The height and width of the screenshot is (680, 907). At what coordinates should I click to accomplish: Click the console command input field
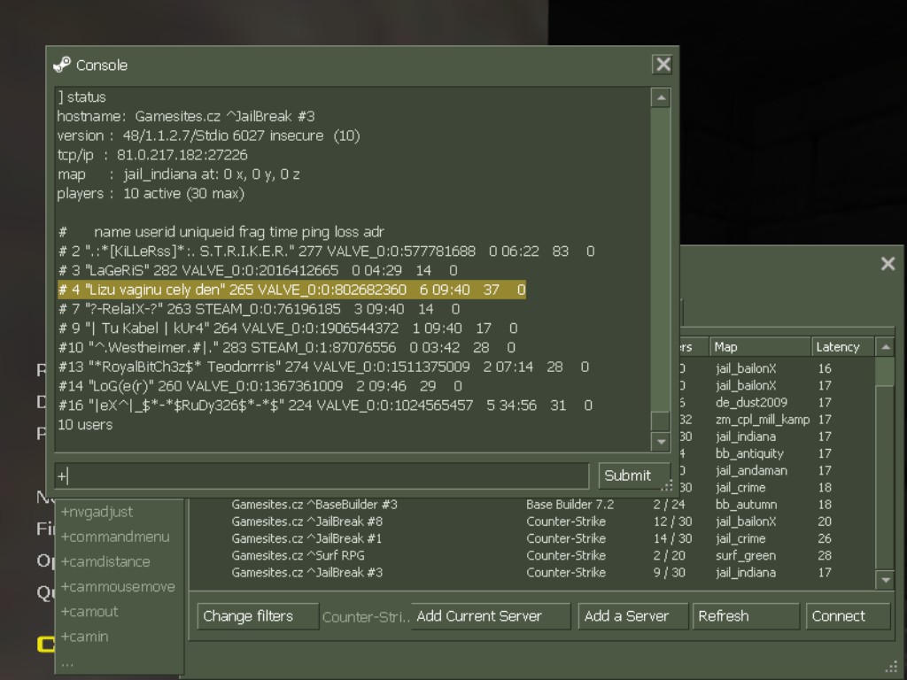322,475
